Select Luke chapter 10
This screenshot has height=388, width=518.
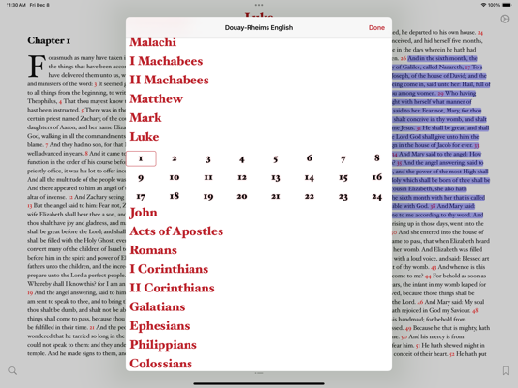tap(175, 177)
